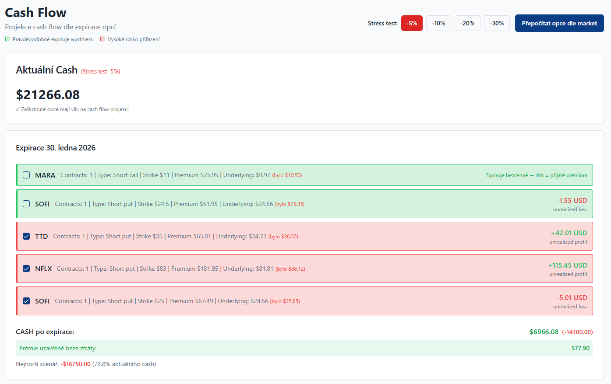
Task: Click the 'Projekce cash flow dle expirace opcí' subtitle
Action: tap(60, 27)
